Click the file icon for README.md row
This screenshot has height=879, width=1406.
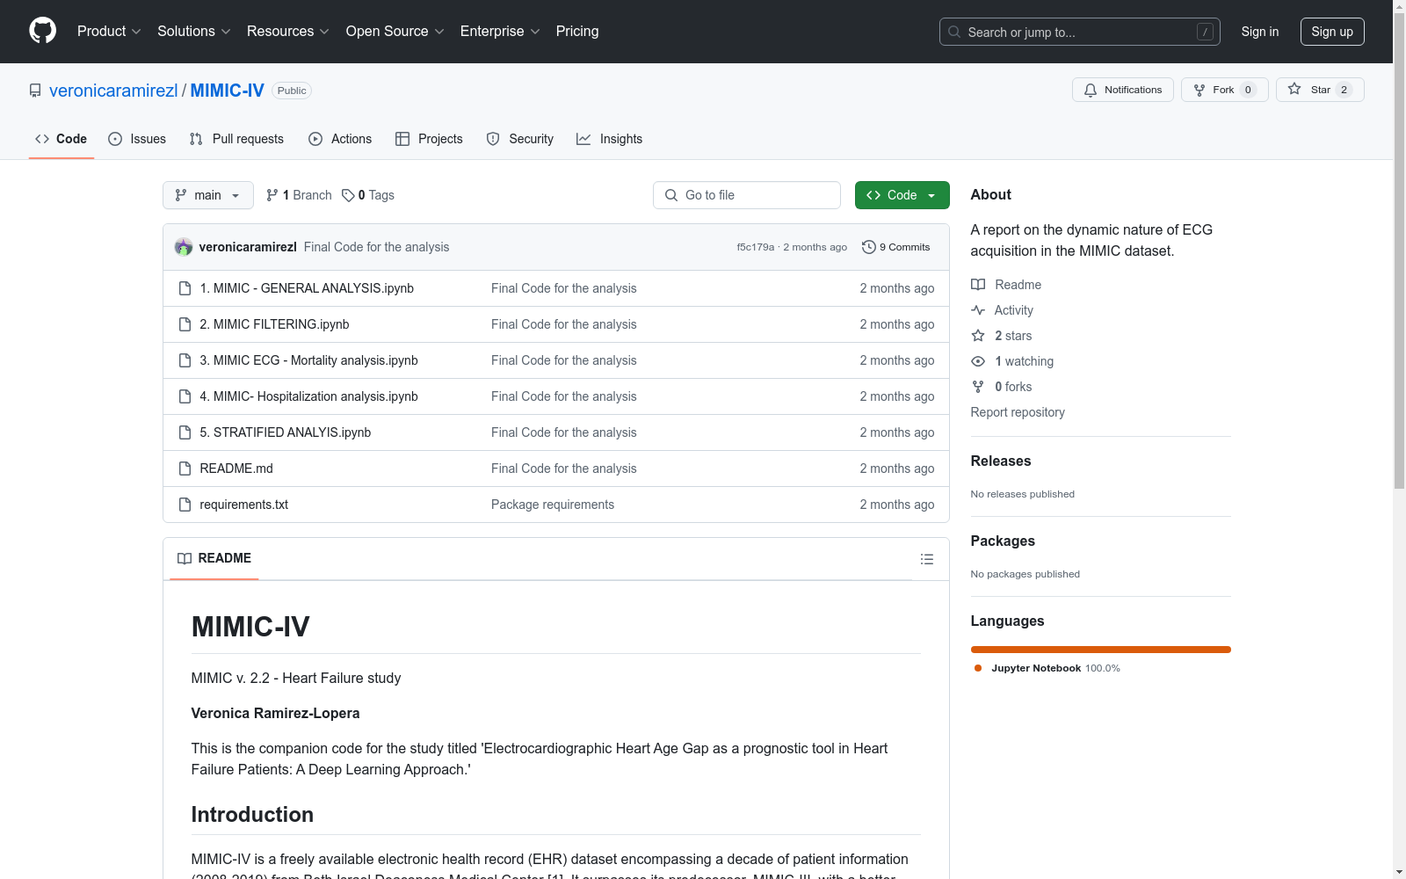185,469
